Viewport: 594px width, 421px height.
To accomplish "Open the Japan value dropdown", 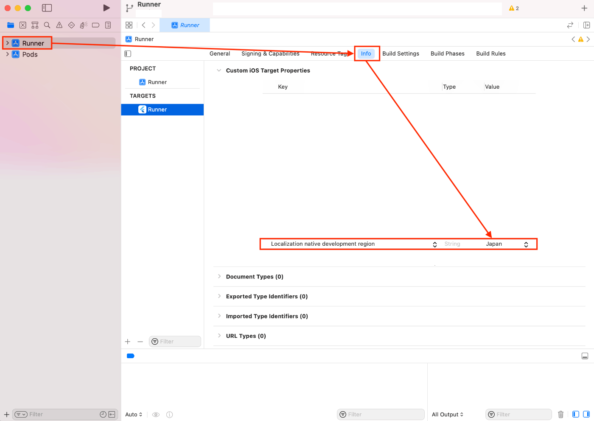I will click(x=526, y=244).
